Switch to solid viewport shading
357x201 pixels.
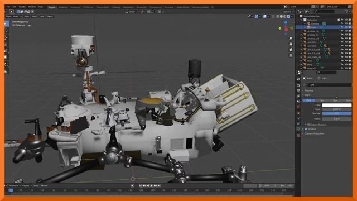281,16
